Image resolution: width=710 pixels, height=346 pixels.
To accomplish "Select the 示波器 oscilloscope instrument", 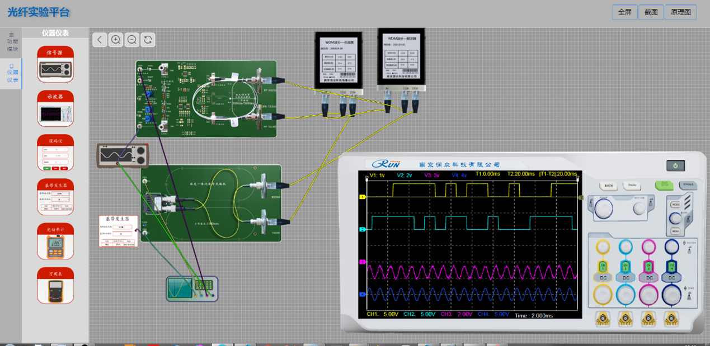I will click(x=55, y=108).
